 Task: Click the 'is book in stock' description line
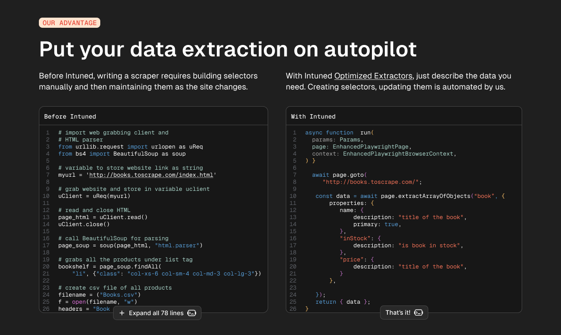tap(408, 246)
